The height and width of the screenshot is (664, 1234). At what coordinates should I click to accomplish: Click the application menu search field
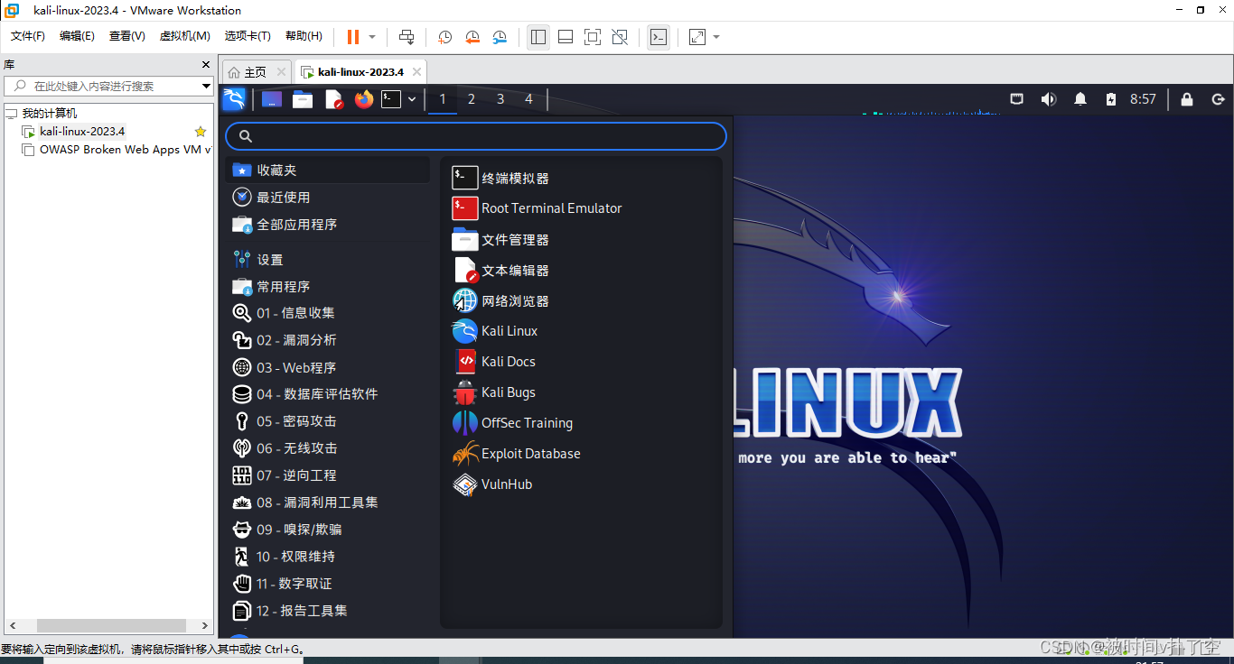(x=476, y=136)
